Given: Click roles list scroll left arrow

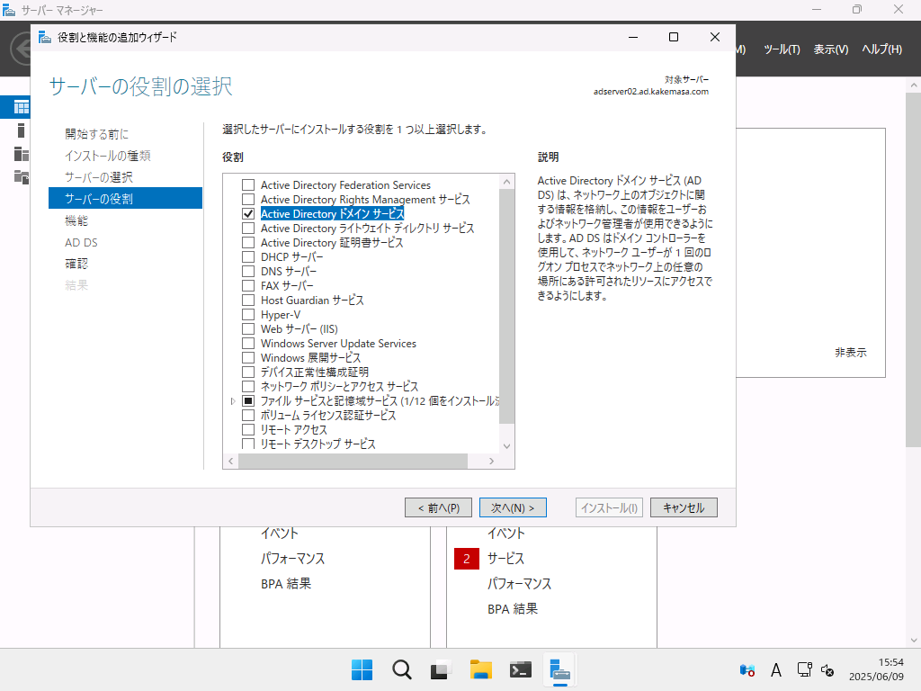Looking at the screenshot, I should click(x=230, y=462).
